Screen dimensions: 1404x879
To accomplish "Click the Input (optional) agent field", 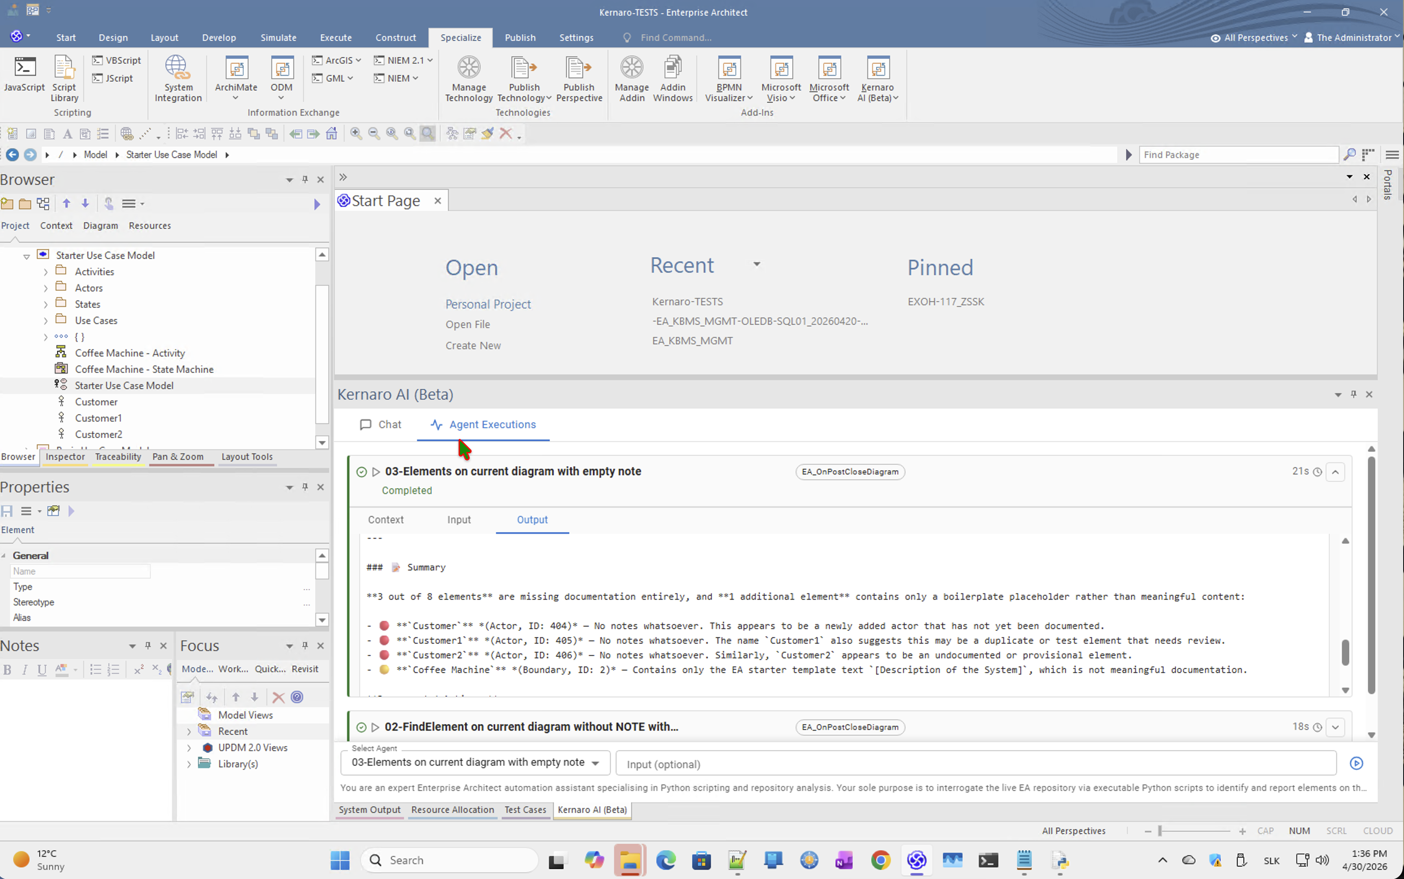I will click(x=975, y=764).
